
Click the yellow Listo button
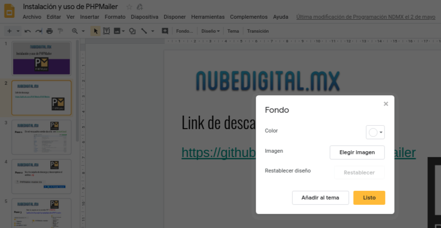coord(369,198)
